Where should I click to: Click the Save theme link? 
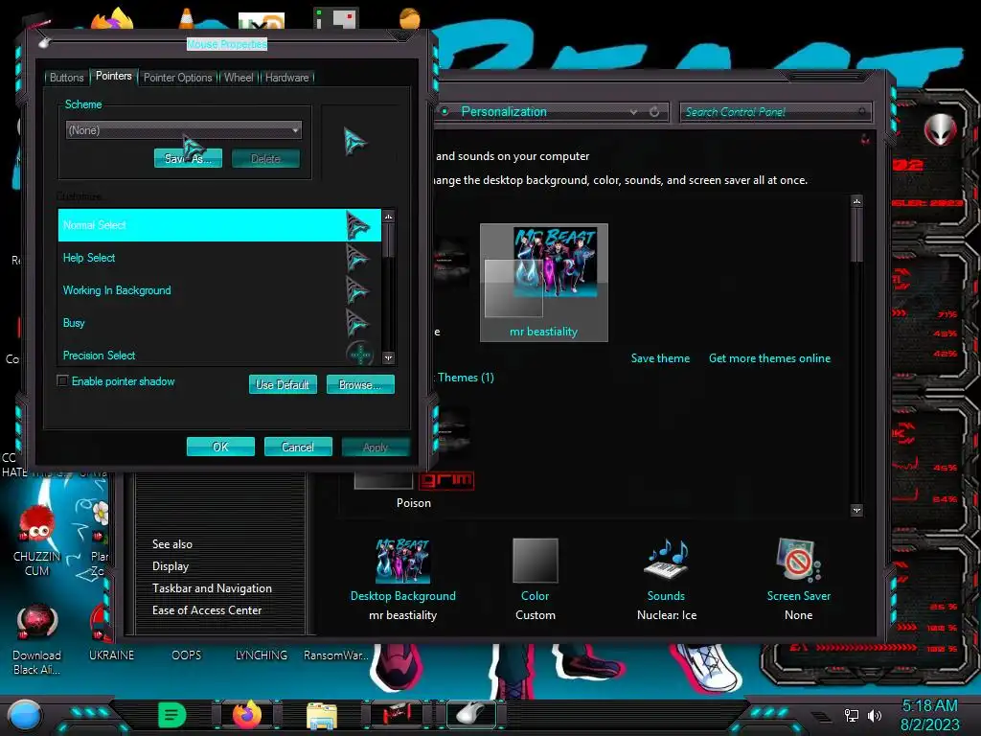click(x=660, y=358)
